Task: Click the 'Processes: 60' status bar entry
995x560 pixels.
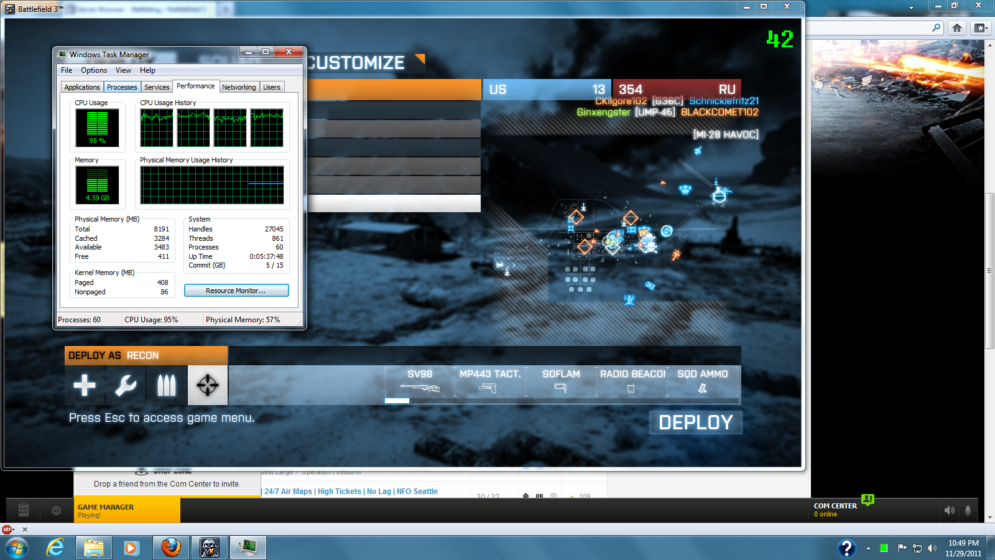Action: 79,320
